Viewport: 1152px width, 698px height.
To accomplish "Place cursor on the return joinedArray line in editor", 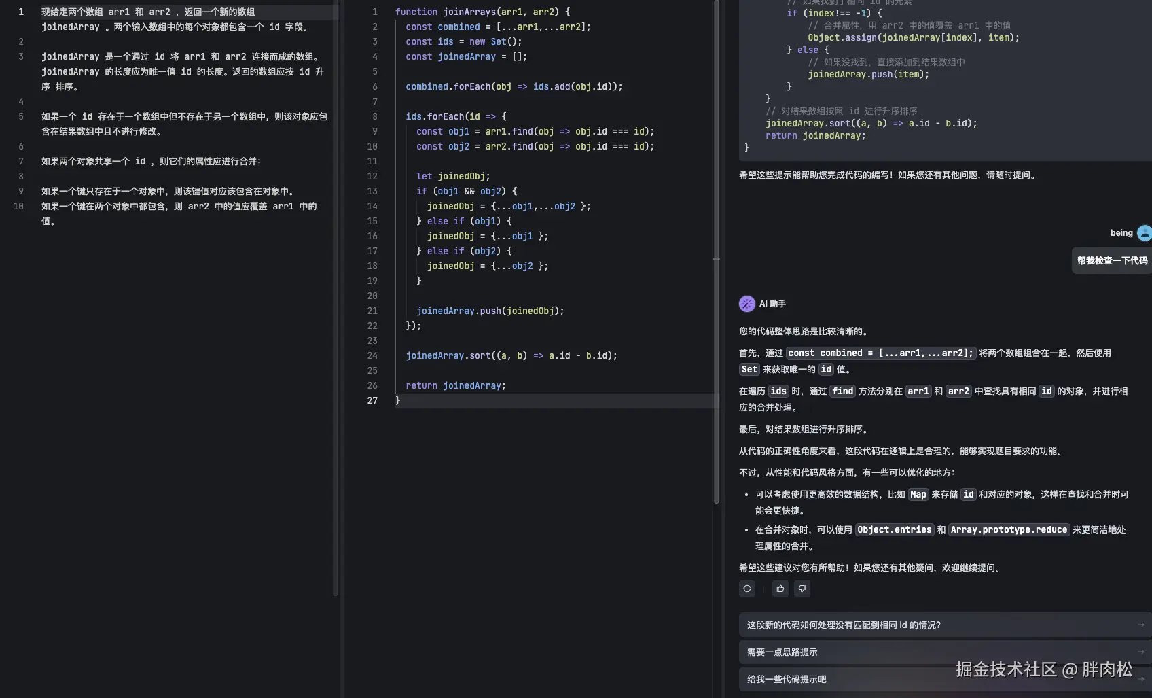I will click(455, 385).
